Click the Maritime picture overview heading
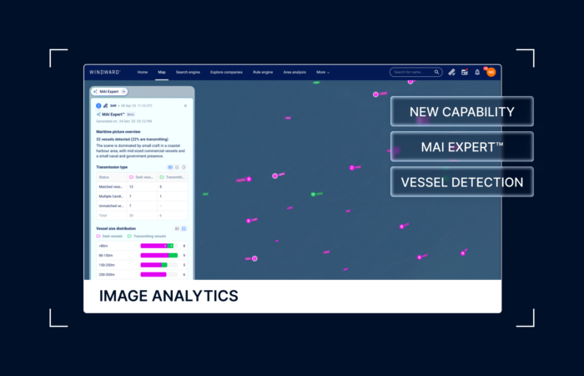Screen dimensions: 584x376 point(118,132)
